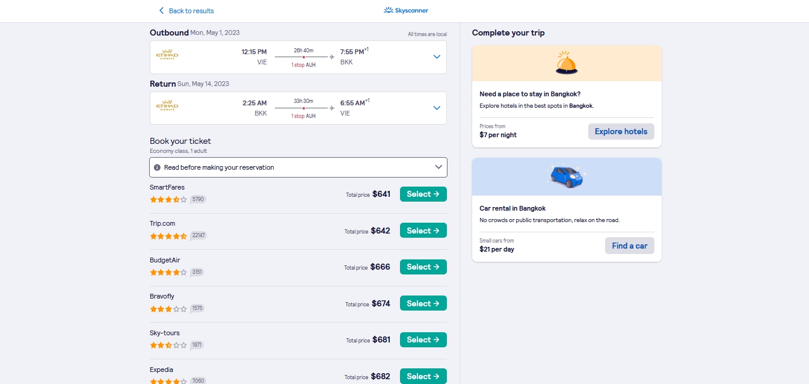Click 'Car rental in Bangkok' heading
The height and width of the screenshot is (384, 809).
coord(512,208)
